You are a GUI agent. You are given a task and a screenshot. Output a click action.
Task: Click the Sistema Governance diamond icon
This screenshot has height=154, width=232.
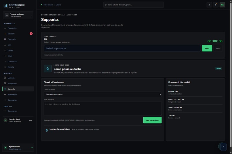click(5, 100)
